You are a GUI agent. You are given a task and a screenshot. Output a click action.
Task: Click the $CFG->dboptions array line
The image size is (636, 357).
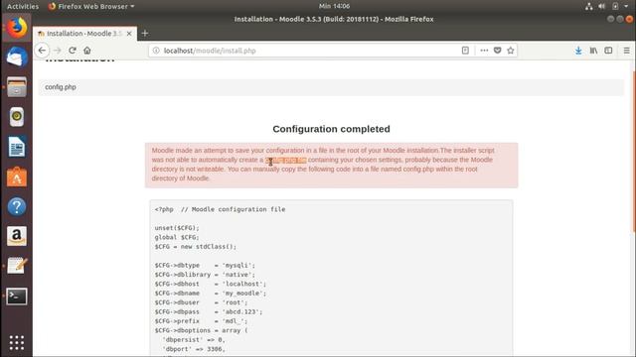coord(201,330)
